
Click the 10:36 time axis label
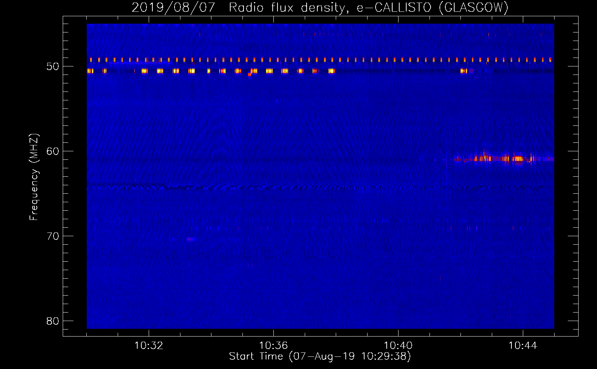pyautogui.click(x=273, y=345)
